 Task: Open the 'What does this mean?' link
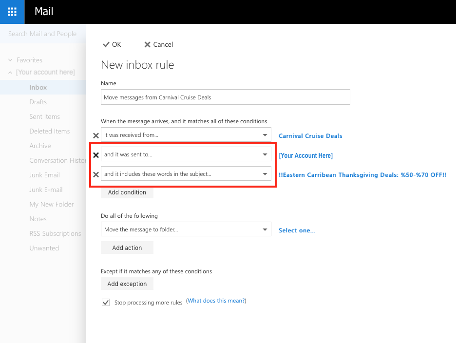coord(216,301)
